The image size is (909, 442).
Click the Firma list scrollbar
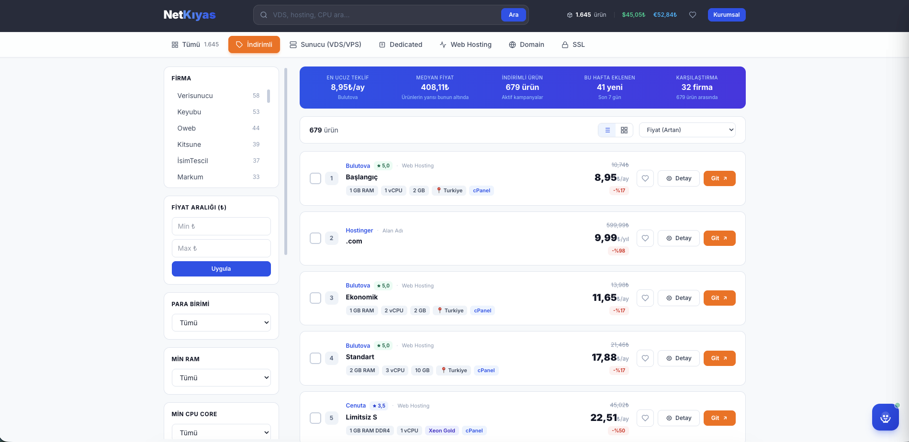[x=269, y=96]
